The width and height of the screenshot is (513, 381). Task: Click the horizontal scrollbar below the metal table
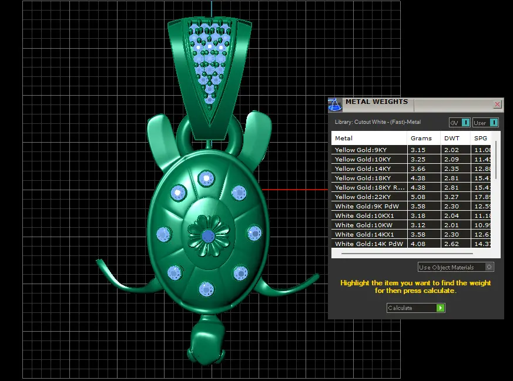pyautogui.click(x=407, y=253)
